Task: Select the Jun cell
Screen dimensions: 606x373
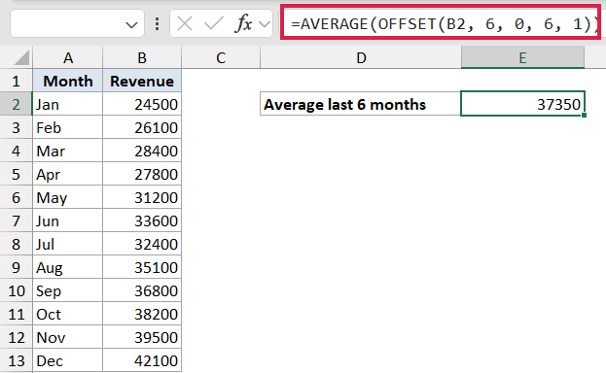Action: pos(68,220)
